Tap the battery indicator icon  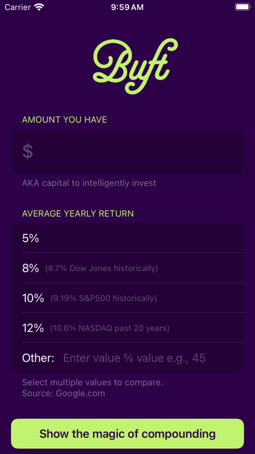(x=242, y=7)
